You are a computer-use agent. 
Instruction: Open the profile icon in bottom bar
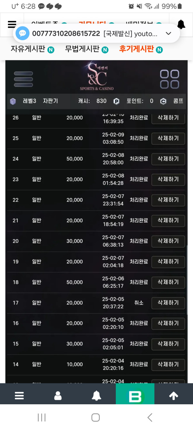(58, 396)
